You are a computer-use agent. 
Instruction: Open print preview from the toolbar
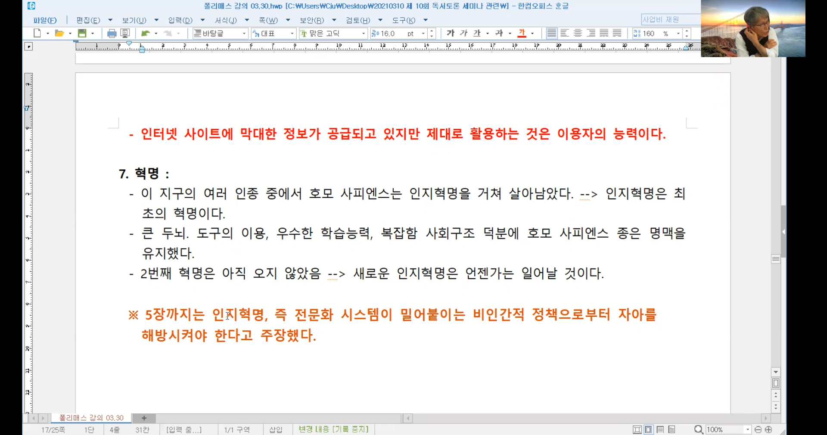click(x=125, y=33)
